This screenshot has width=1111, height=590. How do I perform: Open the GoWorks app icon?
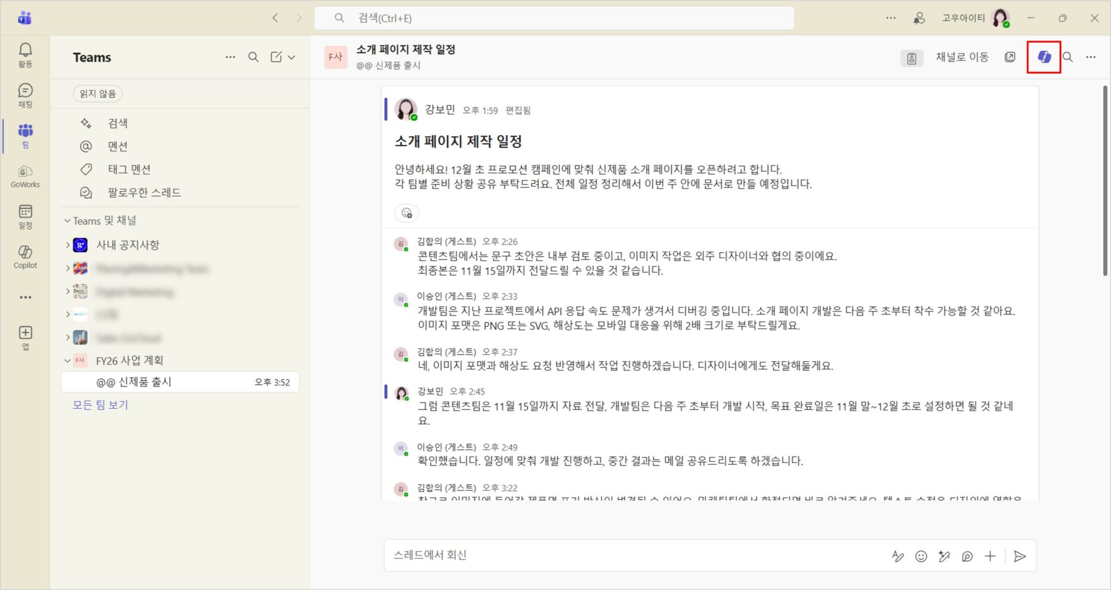coord(25,176)
